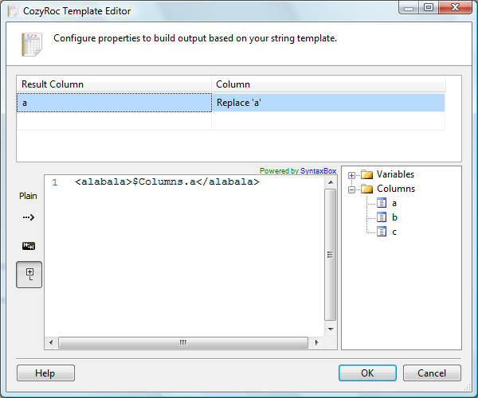Viewport: 478px width, 398px height.
Task: Click line number 1 in the gutter
Action: point(55,182)
